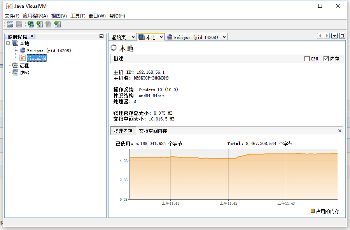This screenshot has height=230, width=350.
Task: Select the 物理内存 chart tab
Action: pyautogui.click(x=123, y=131)
